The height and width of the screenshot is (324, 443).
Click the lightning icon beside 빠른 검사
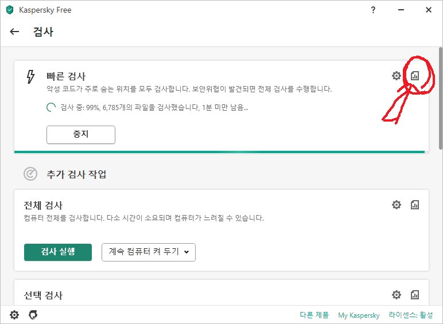[x=31, y=77]
